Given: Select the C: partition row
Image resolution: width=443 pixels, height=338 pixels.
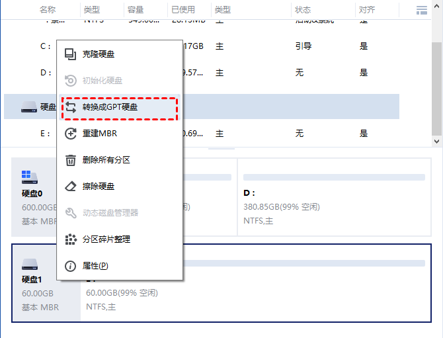Looking at the screenshot, I should tap(202, 46).
